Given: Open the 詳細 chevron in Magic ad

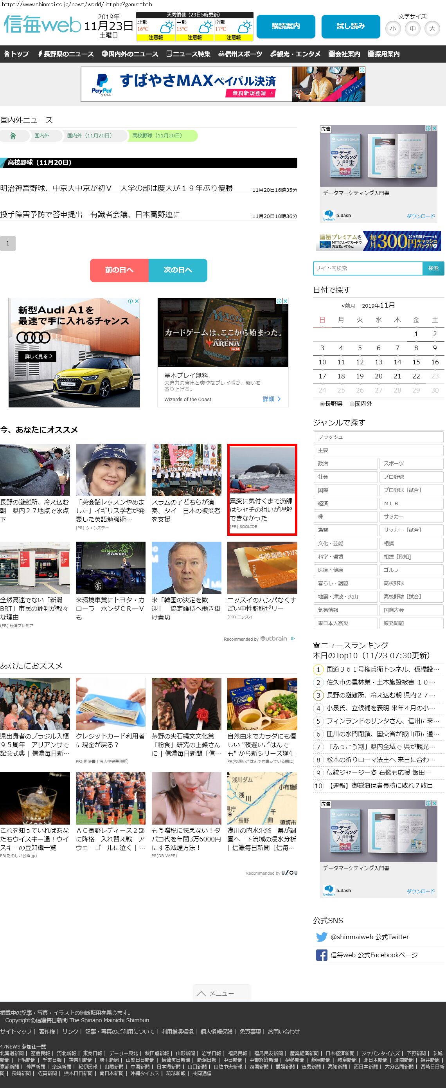Looking at the screenshot, I should 279,399.
